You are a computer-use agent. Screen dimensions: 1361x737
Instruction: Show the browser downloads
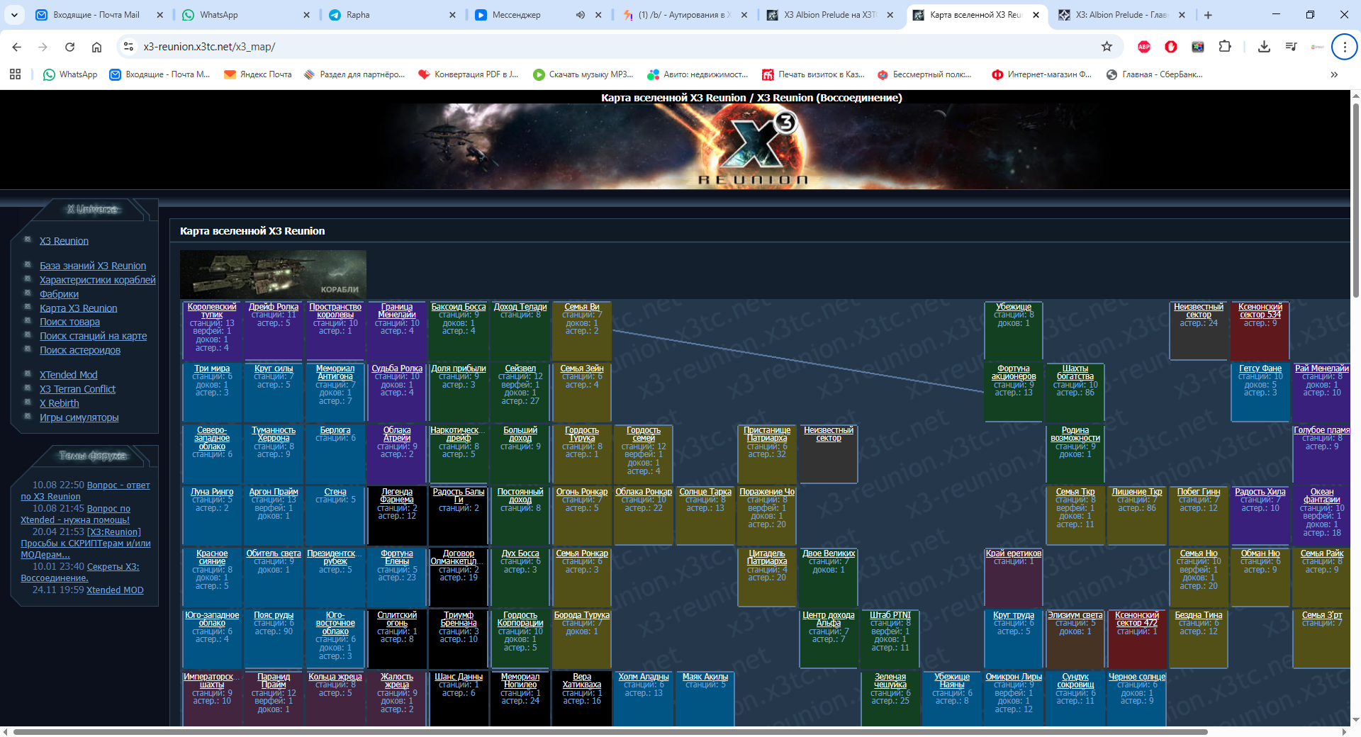click(1264, 47)
